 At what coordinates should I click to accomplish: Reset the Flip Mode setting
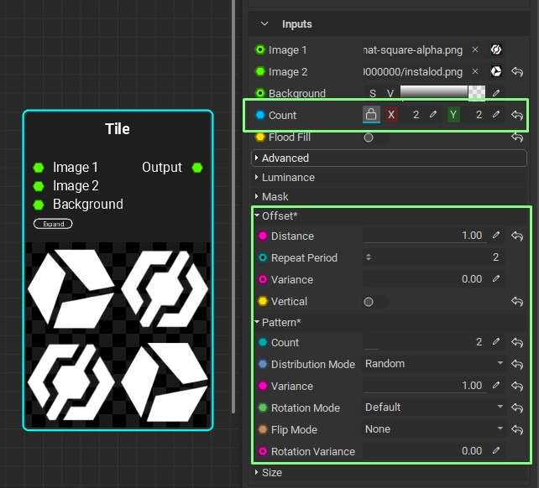pos(517,429)
